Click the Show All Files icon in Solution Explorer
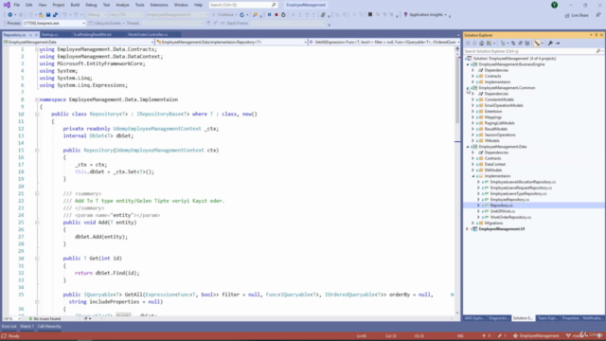Viewport: 606px width, 341px height. 527,44
